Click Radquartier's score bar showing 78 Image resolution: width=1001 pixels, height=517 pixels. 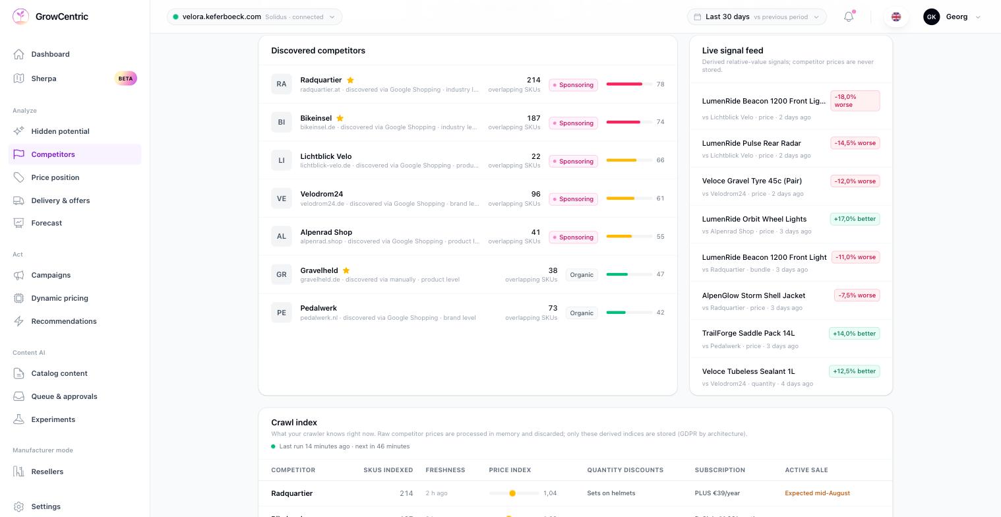[x=629, y=84]
